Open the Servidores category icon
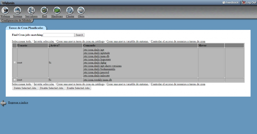 31,11
